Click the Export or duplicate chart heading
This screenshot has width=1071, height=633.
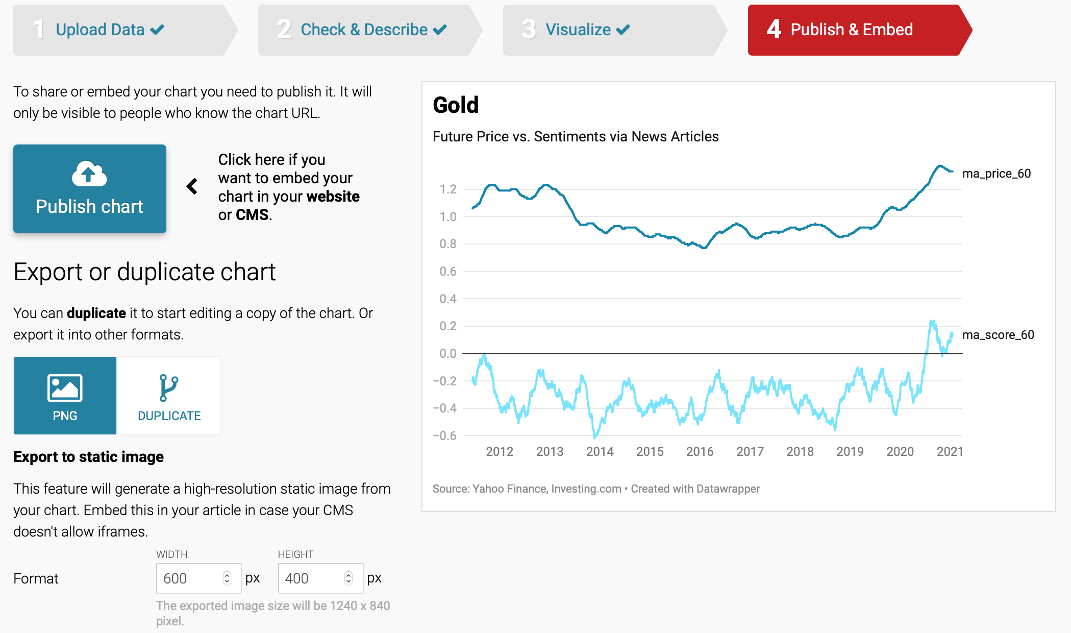[144, 272]
